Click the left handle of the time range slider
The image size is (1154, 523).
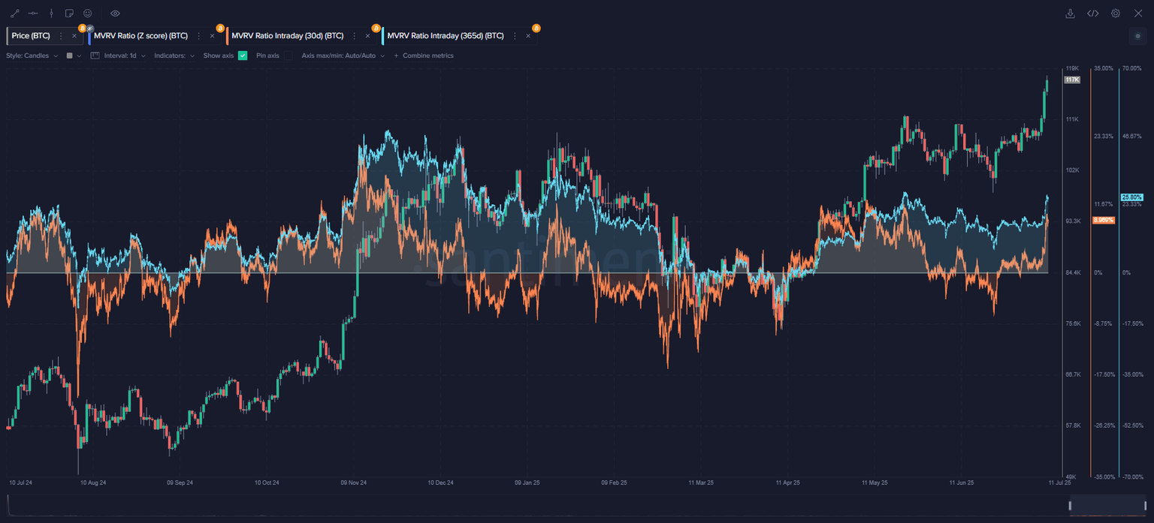pos(1070,505)
